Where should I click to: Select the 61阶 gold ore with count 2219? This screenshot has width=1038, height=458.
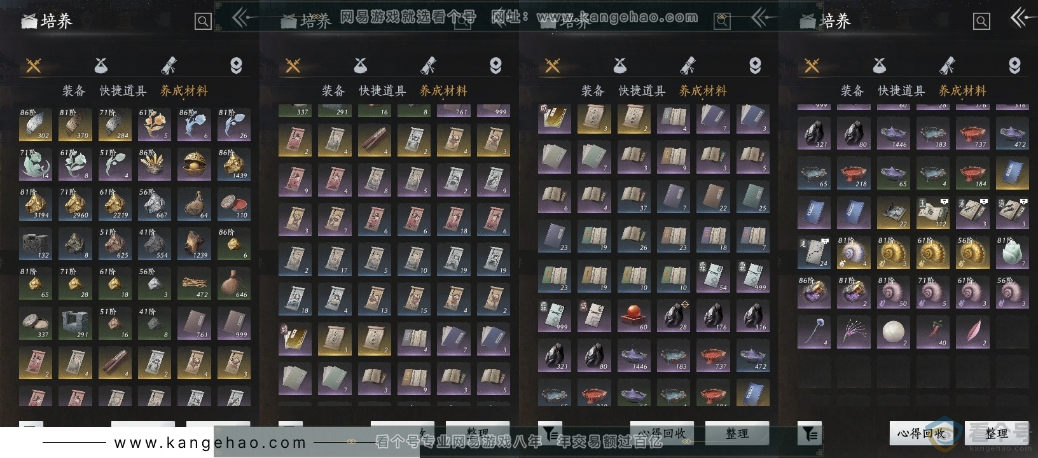click(x=114, y=204)
